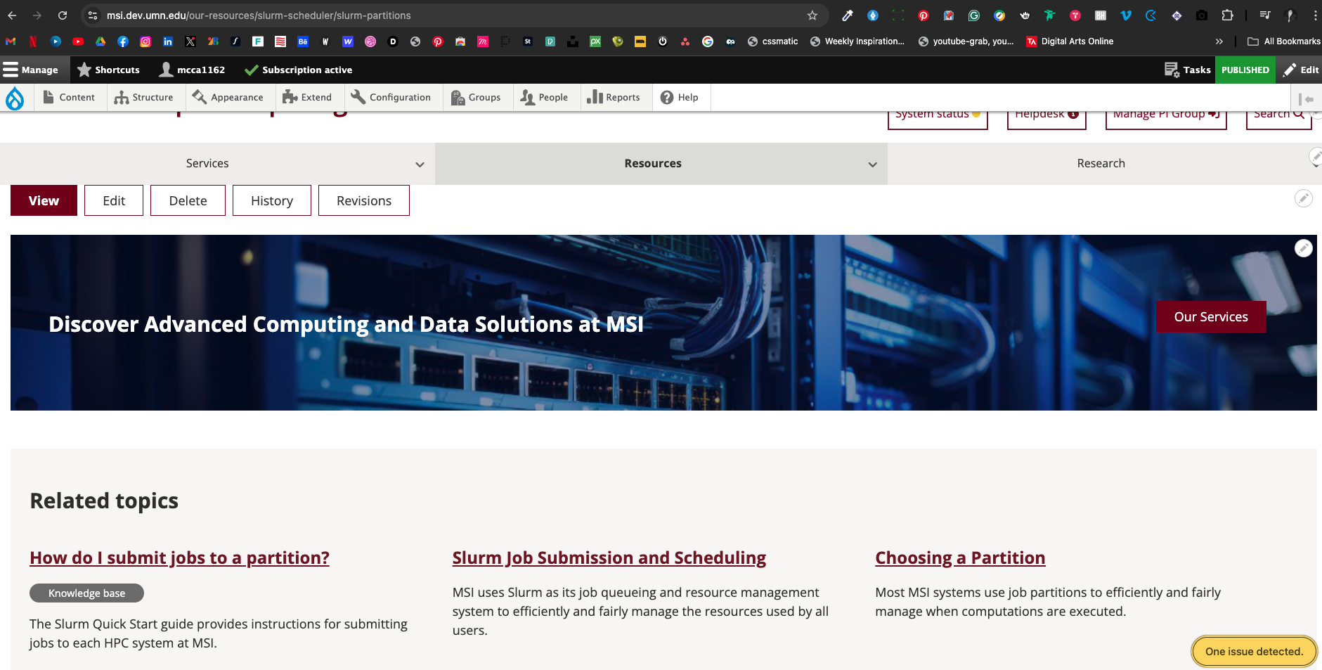Open the Help admin menu item

click(x=680, y=98)
